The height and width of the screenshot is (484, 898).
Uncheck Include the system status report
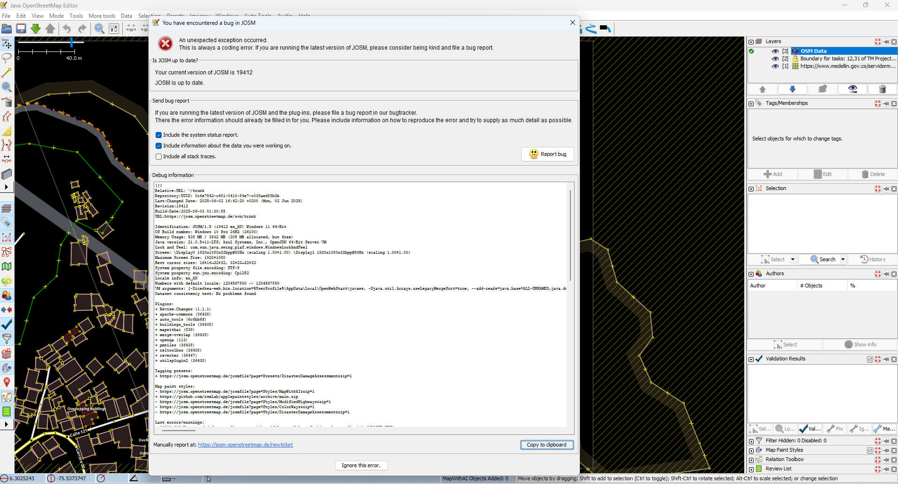point(158,135)
